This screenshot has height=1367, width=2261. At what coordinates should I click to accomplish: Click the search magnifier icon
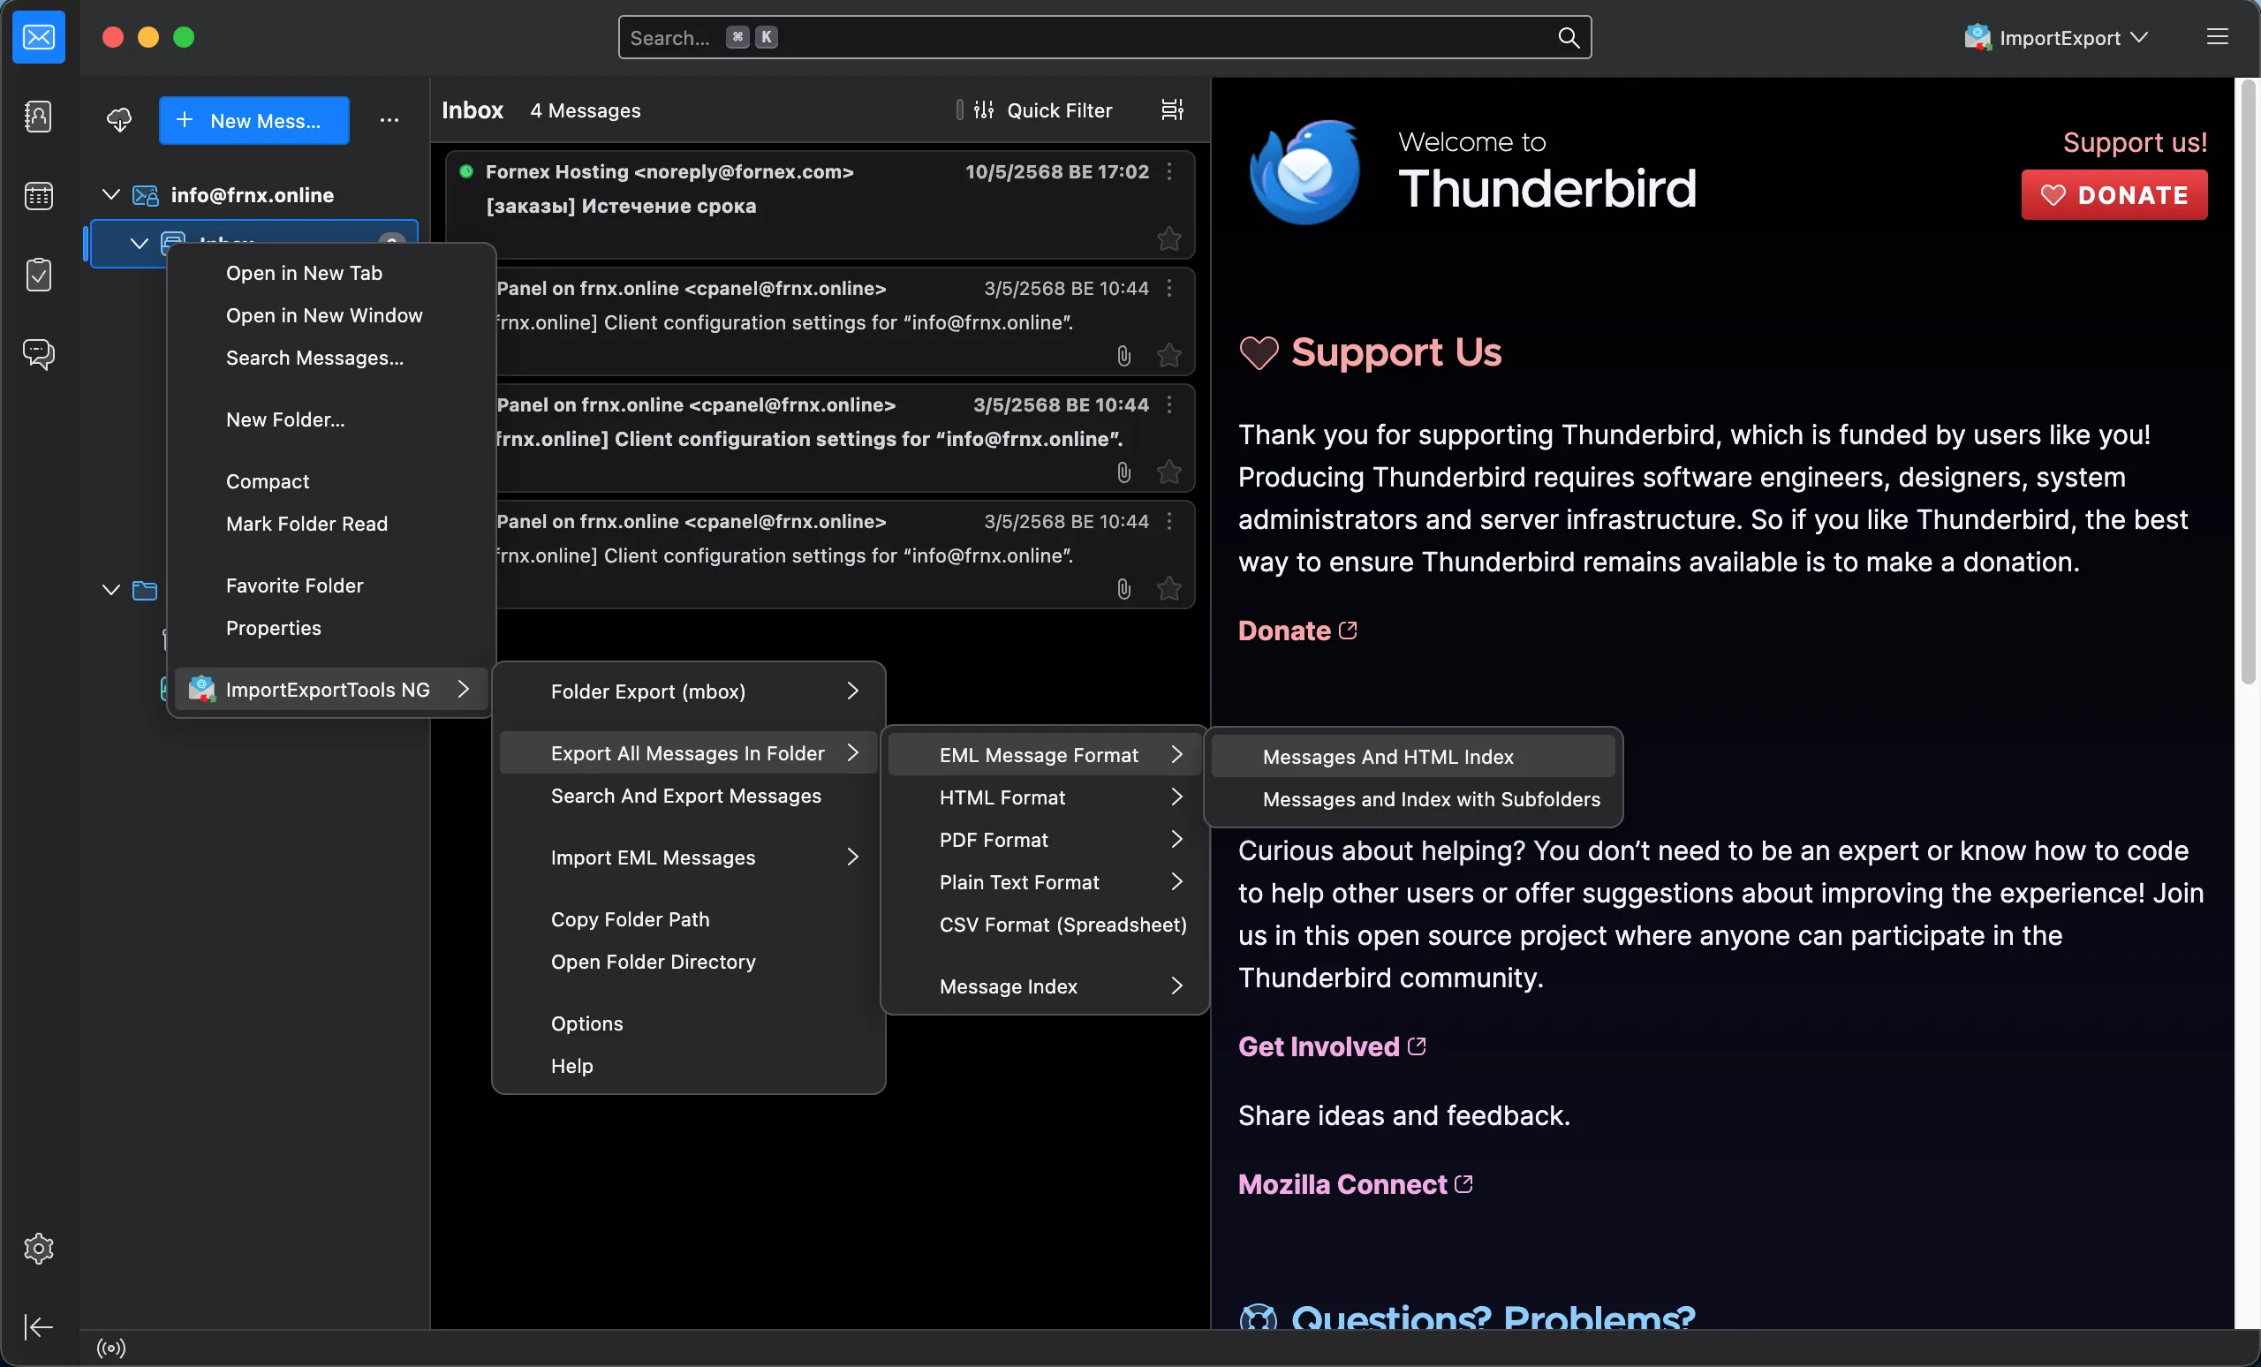(1569, 38)
